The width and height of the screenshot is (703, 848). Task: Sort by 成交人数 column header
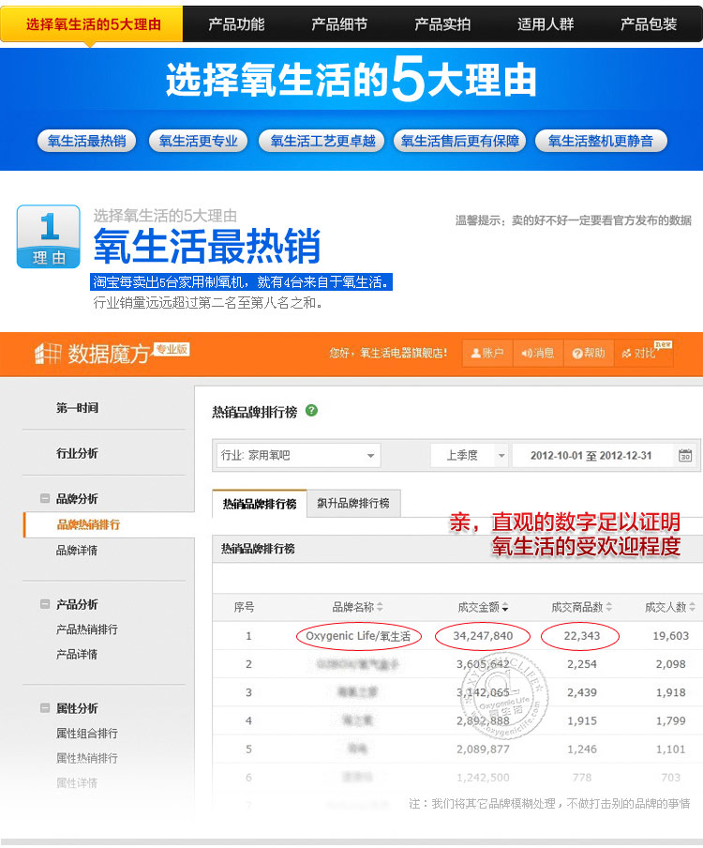pos(670,607)
